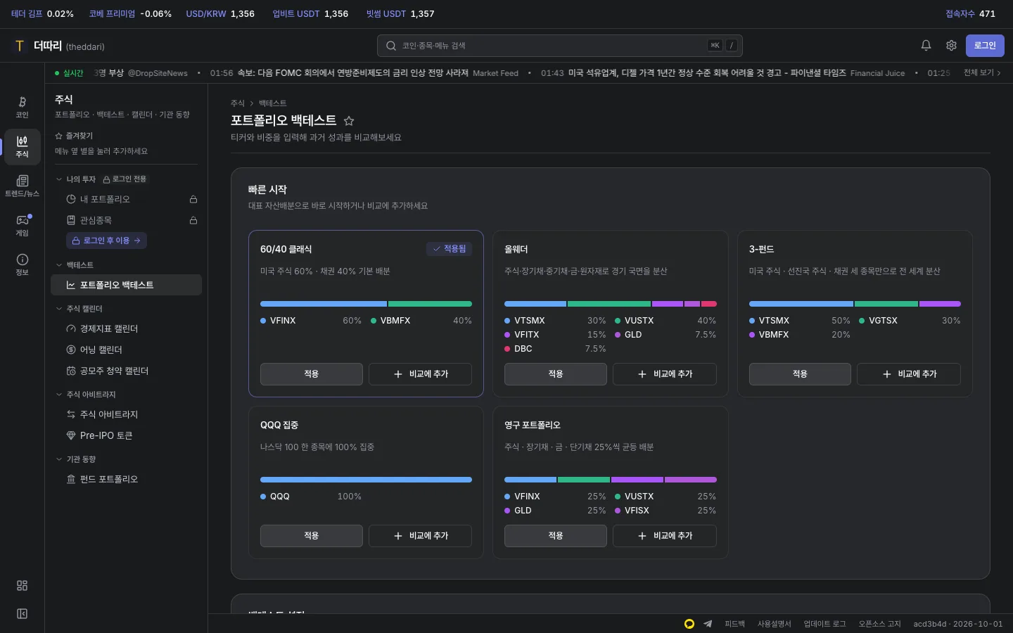Open FOMC news headline in ticker
Image resolution: width=1013 pixels, height=633 pixels.
pos(352,73)
